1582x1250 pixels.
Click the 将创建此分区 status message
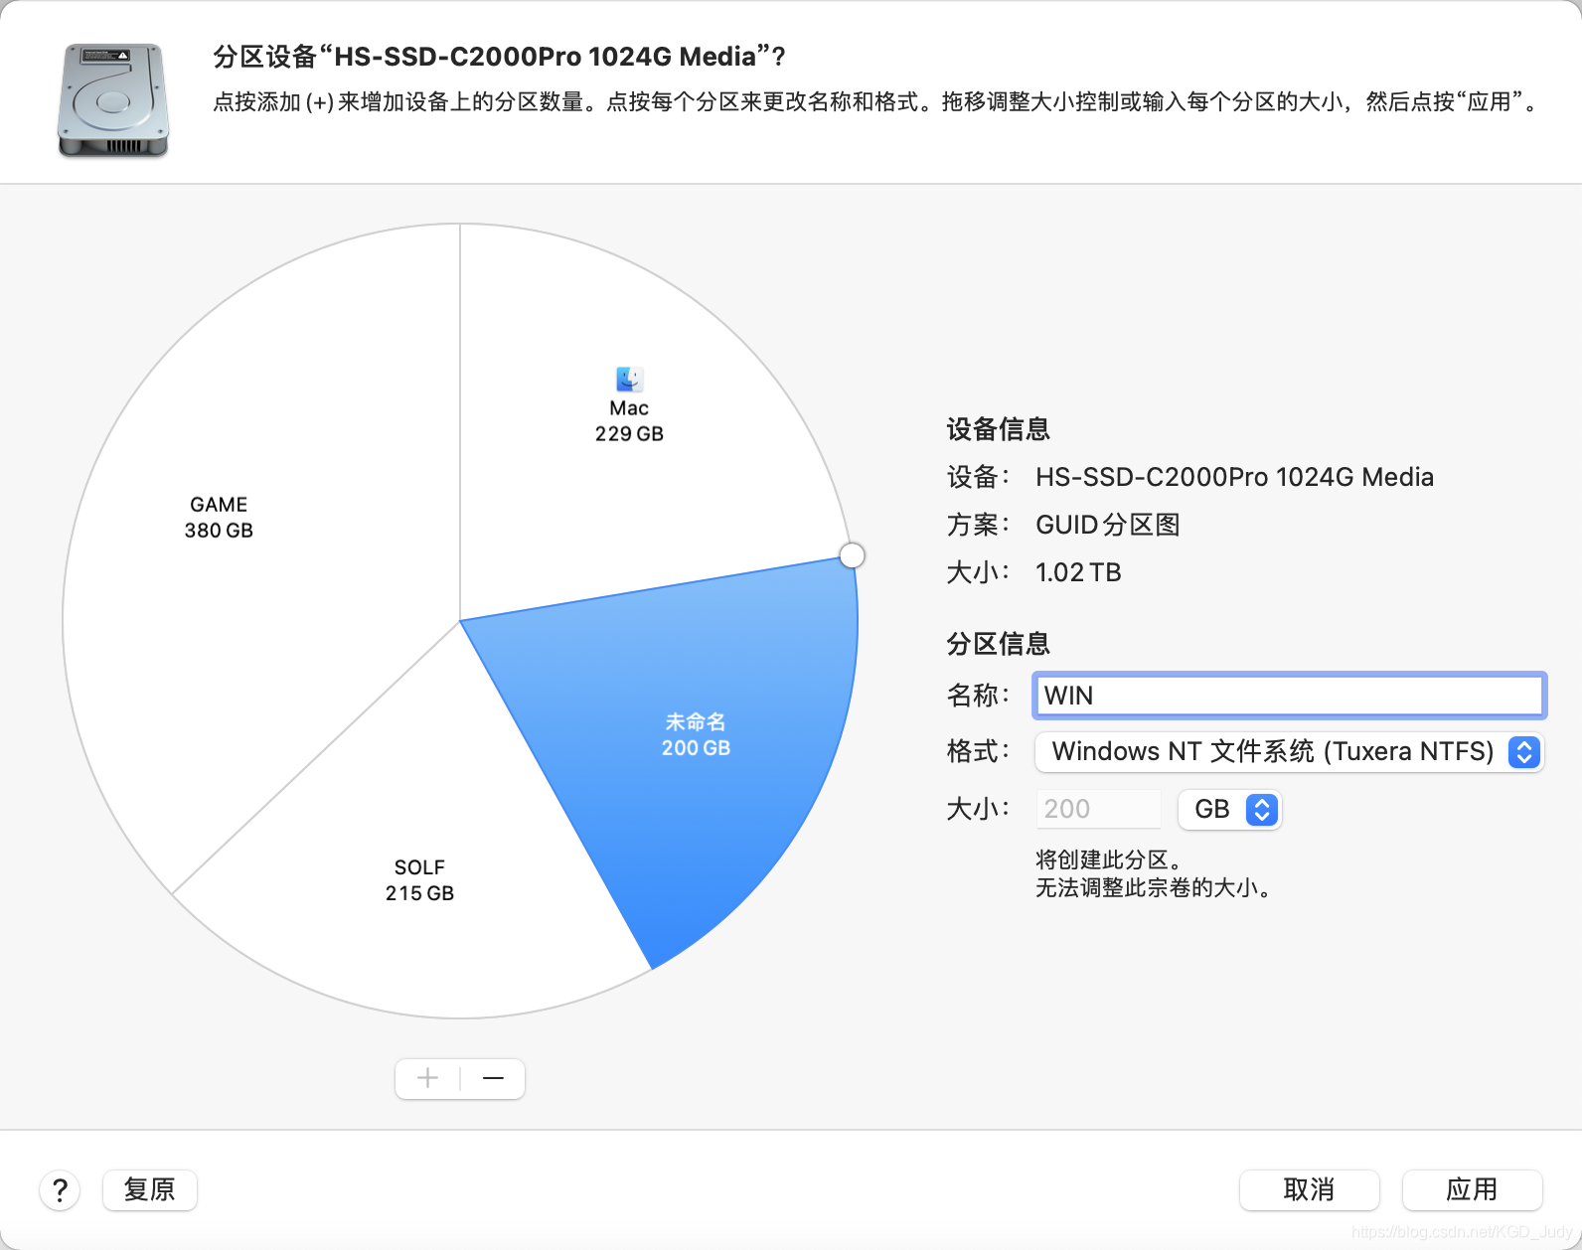pyautogui.click(x=1109, y=859)
